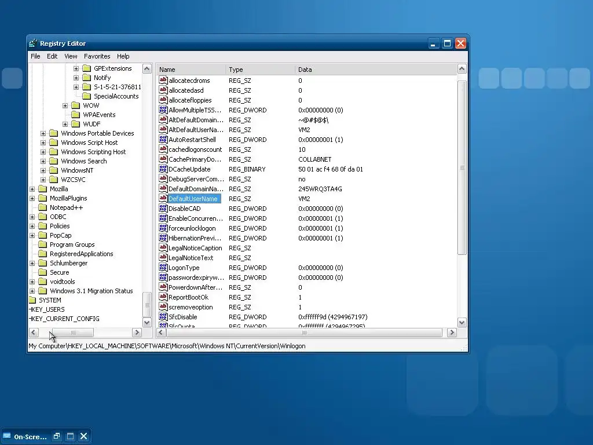Click the COLLABNET data value
Viewport: 593px width, 445px height.
(314, 159)
